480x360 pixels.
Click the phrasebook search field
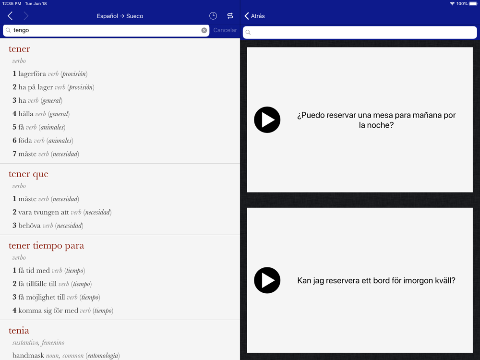360,32
